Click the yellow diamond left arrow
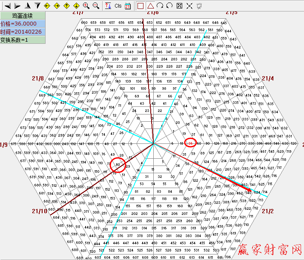 46,6
